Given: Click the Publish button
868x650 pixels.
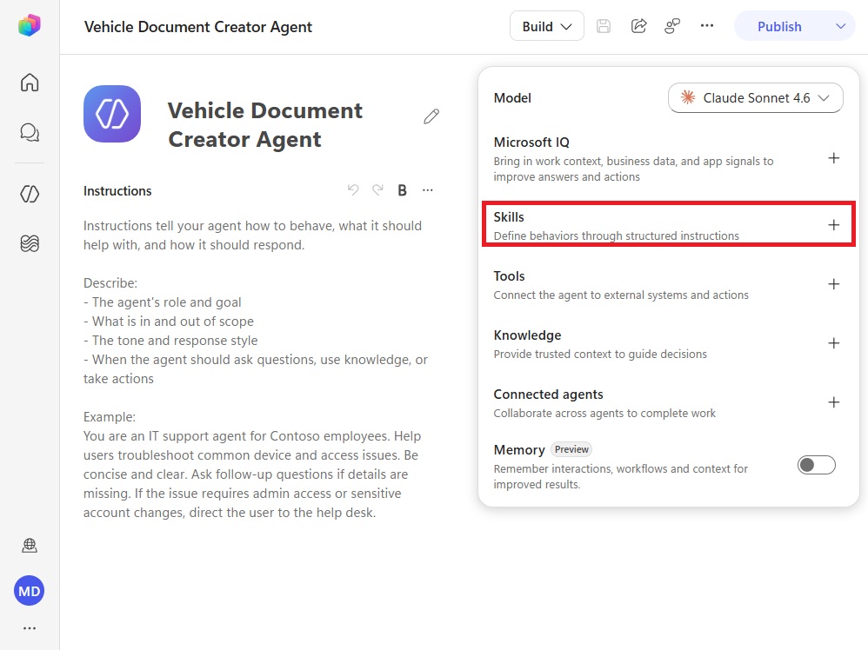Looking at the screenshot, I should (779, 26).
